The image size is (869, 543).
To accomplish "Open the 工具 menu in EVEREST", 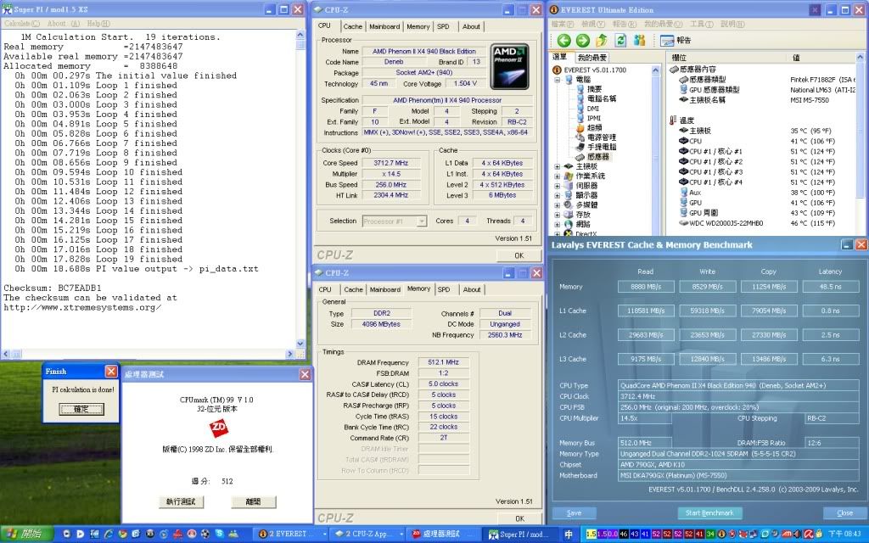I will 701,25.
